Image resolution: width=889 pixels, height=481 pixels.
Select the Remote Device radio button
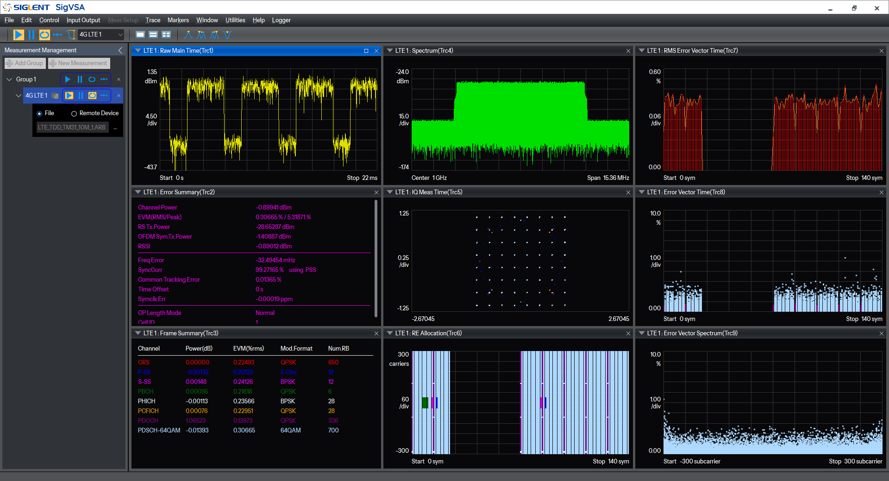[74, 114]
